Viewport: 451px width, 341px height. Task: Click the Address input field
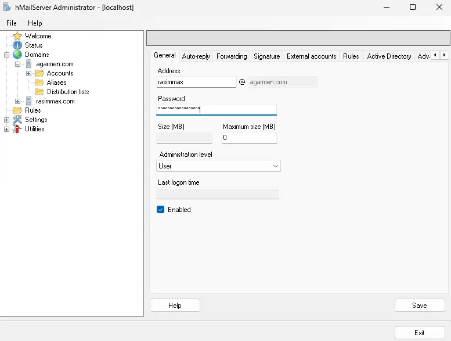pyautogui.click(x=196, y=82)
